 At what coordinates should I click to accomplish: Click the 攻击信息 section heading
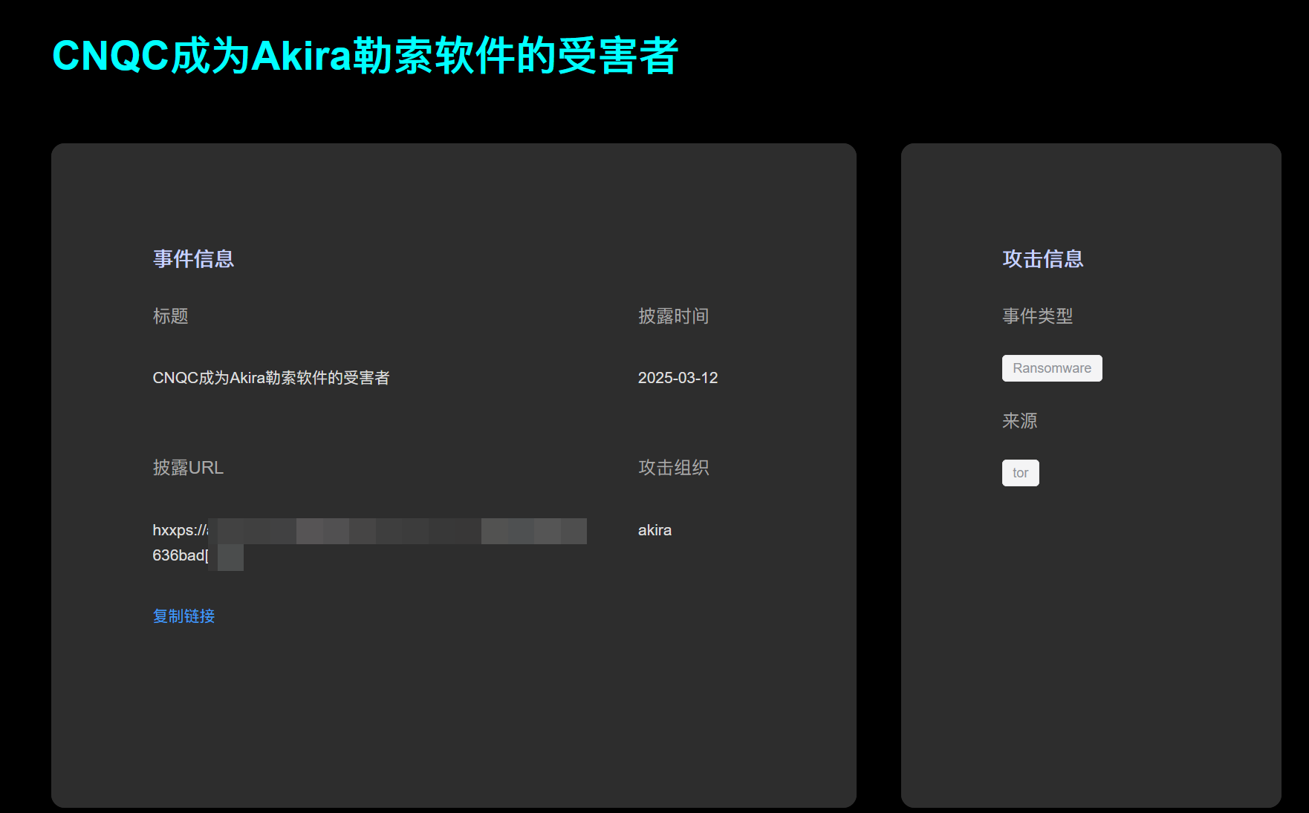1042,258
